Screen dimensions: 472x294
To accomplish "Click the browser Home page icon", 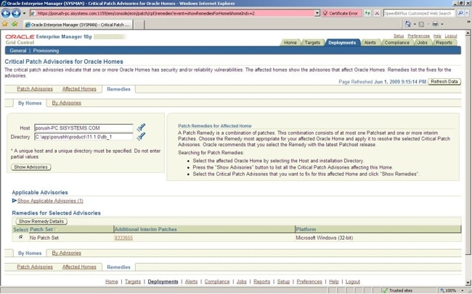I will point(408,24).
